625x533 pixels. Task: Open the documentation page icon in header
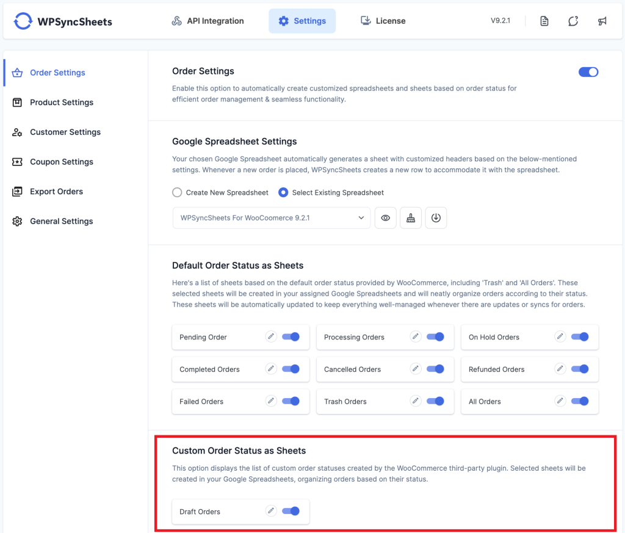tap(544, 21)
